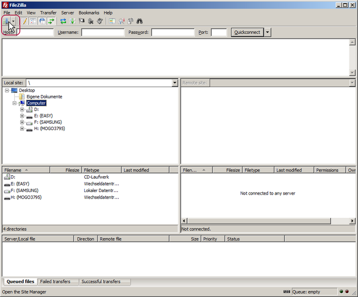The image size is (358, 297).
Task: Select F: (SAMSUNG) row in file list
Action: click(x=90, y=191)
